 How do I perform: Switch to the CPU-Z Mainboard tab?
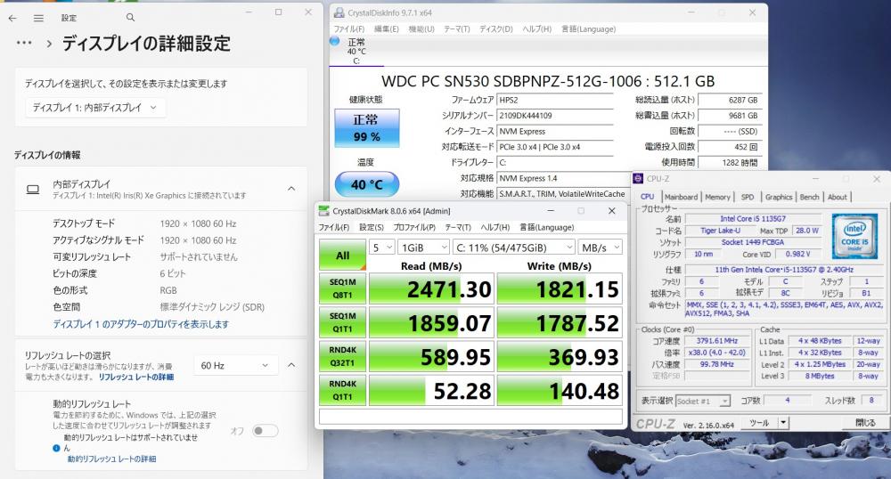click(x=681, y=197)
